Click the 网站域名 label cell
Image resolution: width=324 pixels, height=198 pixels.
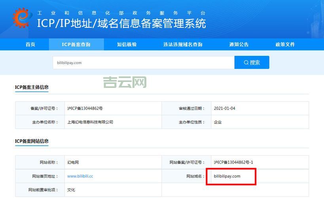pyautogui.click(x=187, y=176)
